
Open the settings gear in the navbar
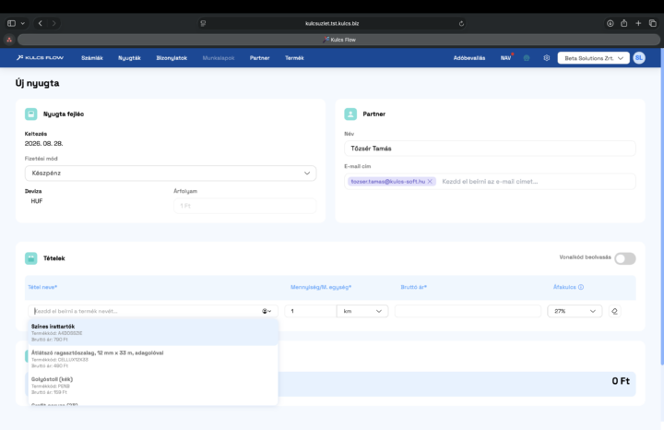546,58
